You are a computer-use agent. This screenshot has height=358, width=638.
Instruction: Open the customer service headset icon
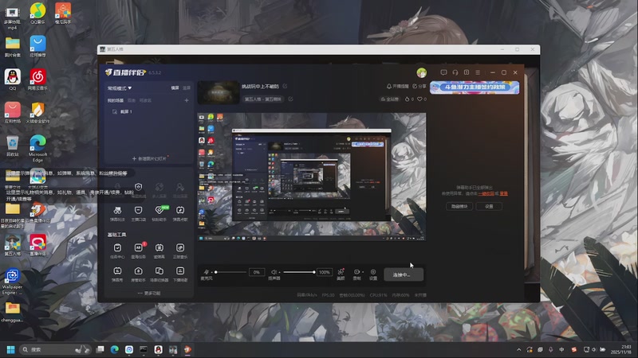click(x=455, y=72)
